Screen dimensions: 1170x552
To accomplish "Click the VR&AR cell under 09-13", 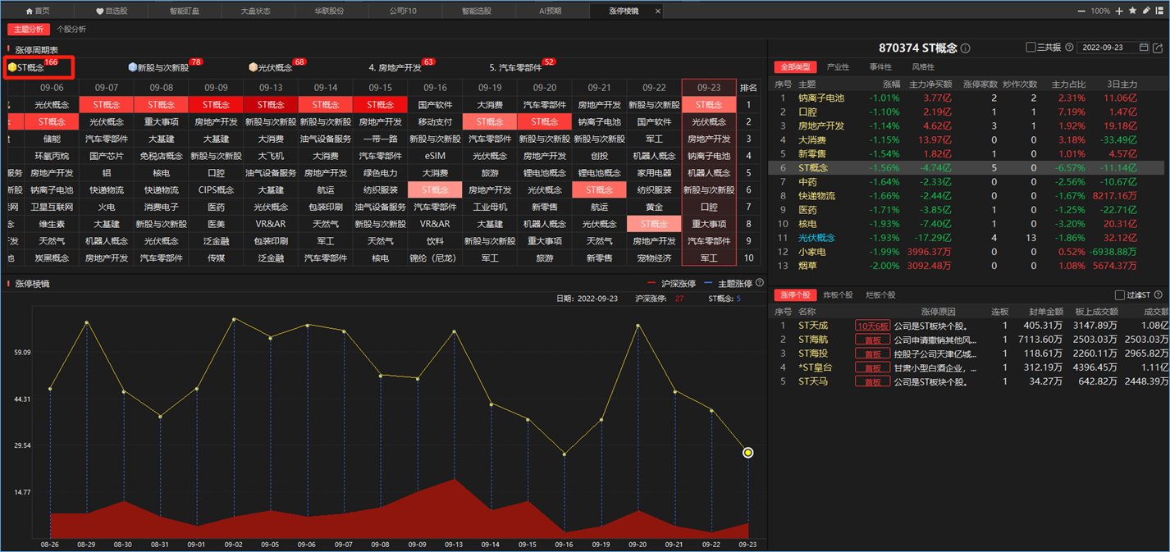I will [x=271, y=224].
